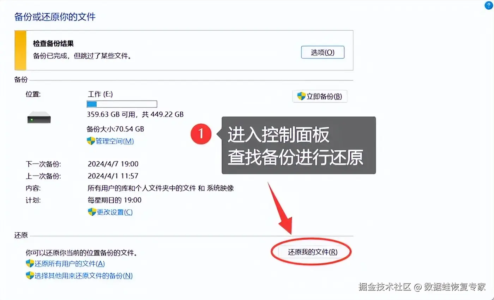Click the hard drive icon under 位置
This screenshot has height=300, width=494.
coord(39,117)
